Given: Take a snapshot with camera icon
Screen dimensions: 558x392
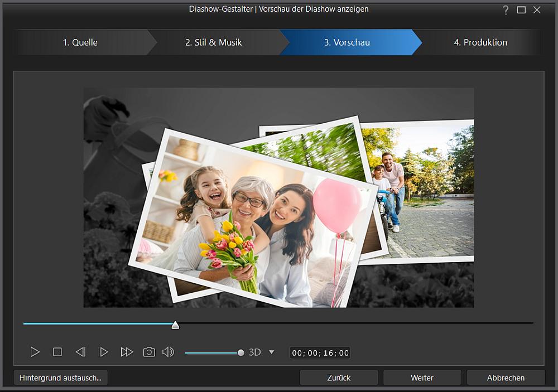Looking at the screenshot, I should click(149, 352).
